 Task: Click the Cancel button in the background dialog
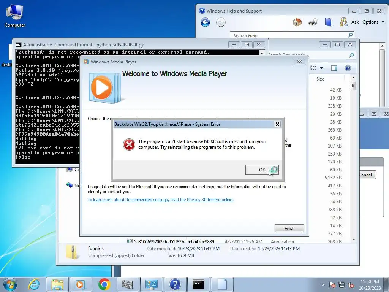tap(367, 175)
